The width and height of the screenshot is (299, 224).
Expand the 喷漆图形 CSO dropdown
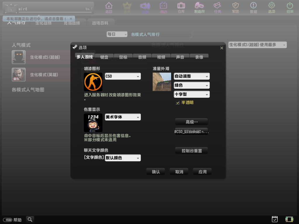(123, 76)
